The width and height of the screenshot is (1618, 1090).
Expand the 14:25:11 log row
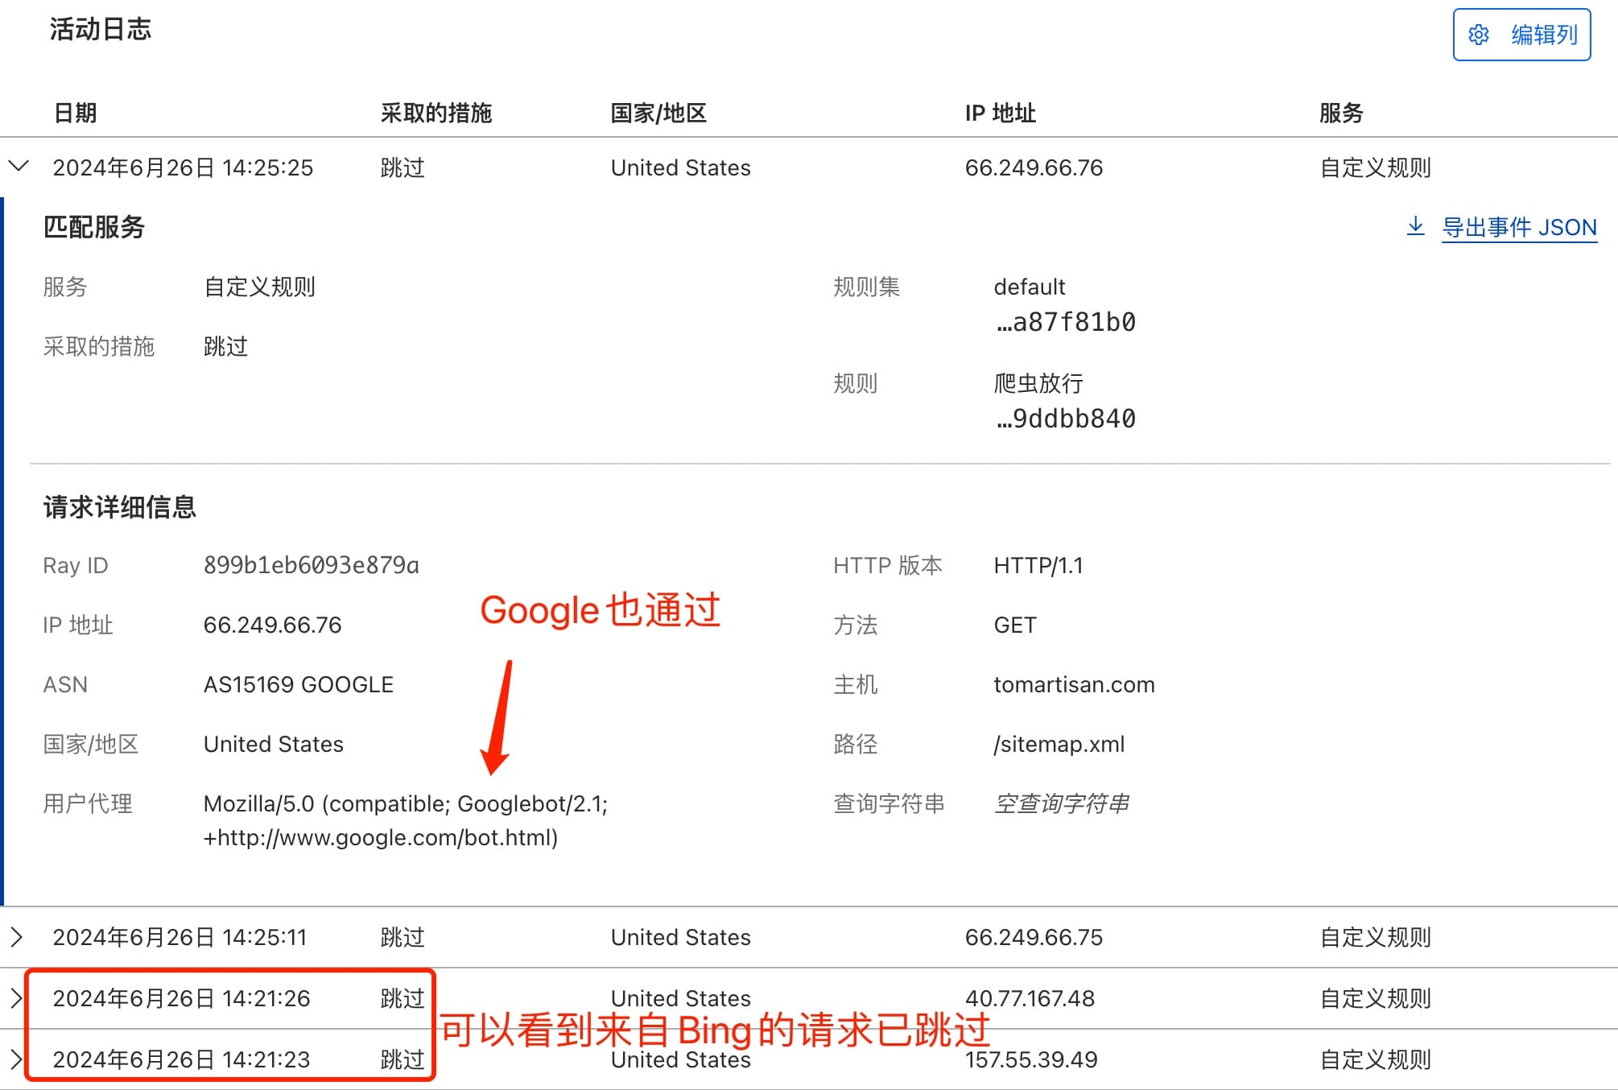point(17,937)
